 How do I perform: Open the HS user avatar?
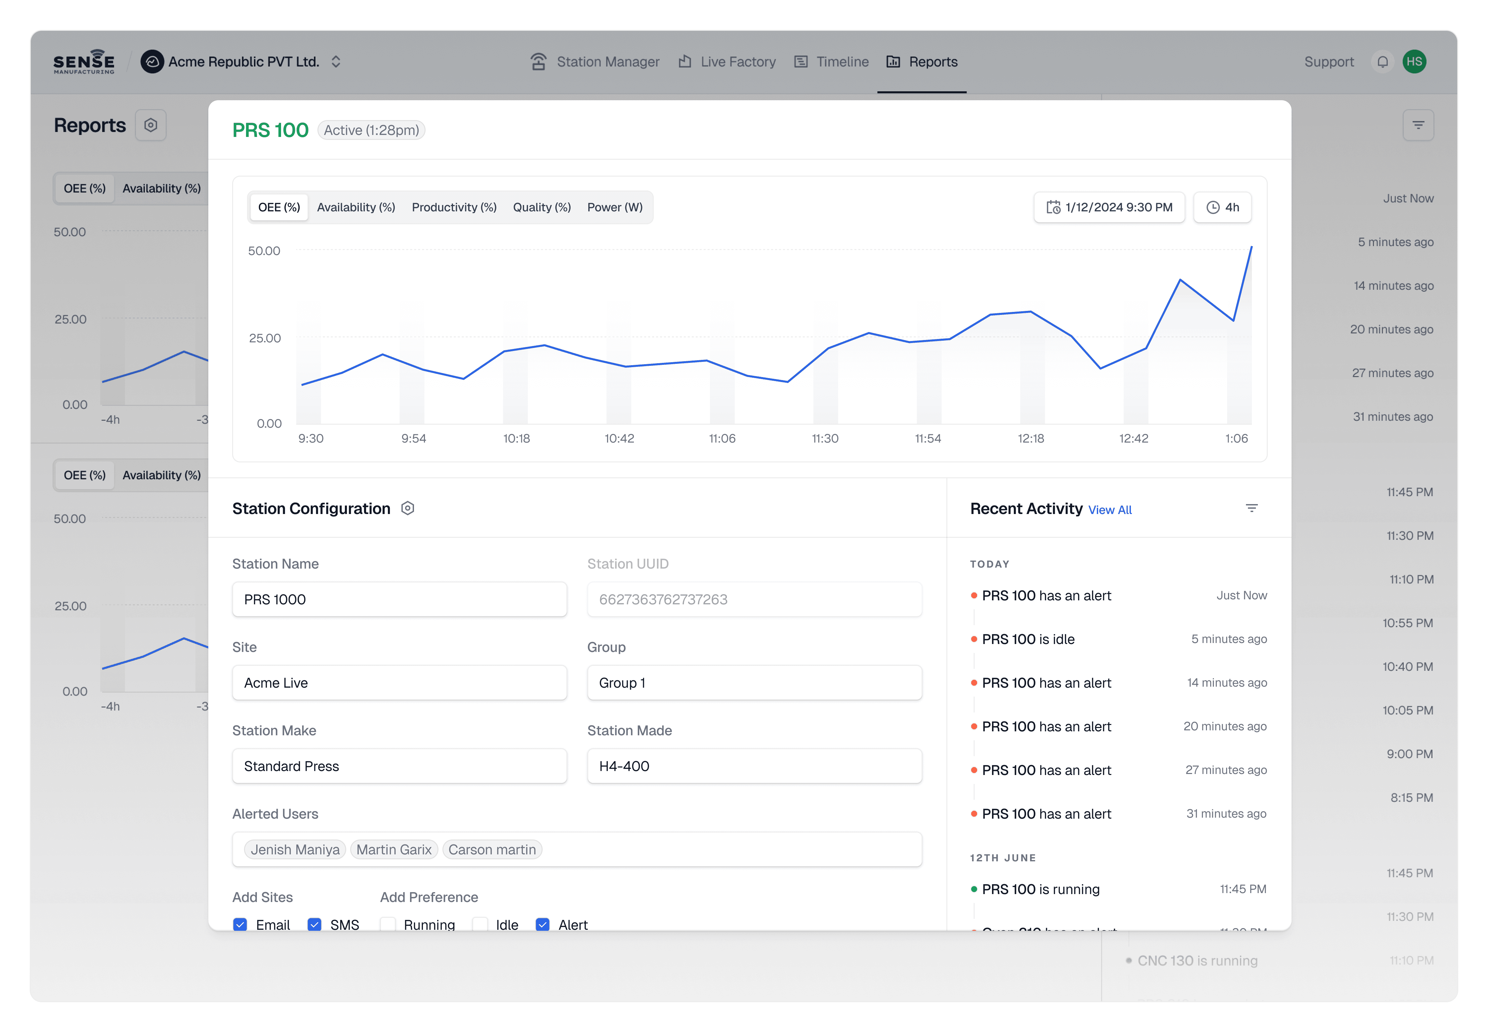[x=1414, y=62]
